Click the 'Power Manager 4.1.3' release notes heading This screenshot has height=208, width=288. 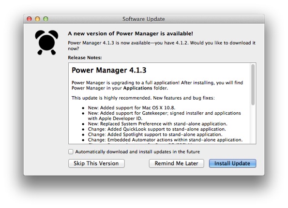tap(109, 70)
